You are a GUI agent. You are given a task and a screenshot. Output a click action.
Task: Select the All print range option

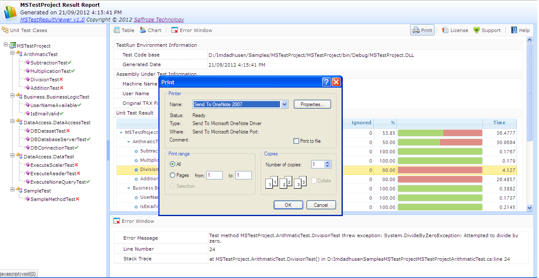(173, 165)
